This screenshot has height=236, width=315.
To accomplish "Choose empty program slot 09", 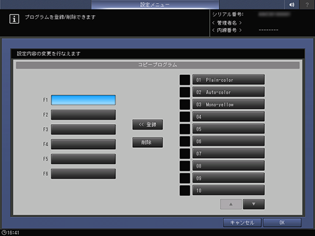I will pyautogui.click(x=228, y=178).
